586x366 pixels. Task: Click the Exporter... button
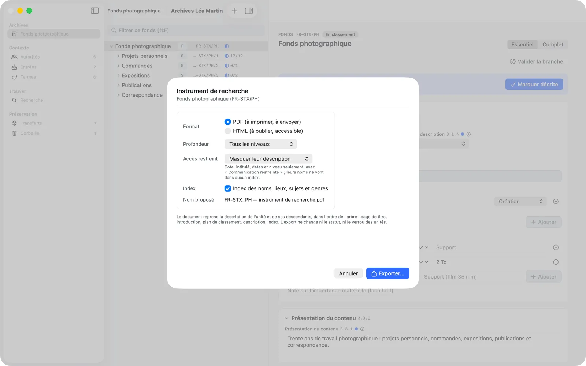point(387,273)
